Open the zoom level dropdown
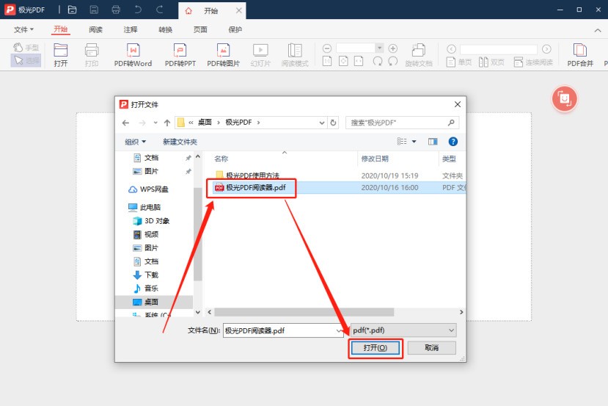 [380, 48]
